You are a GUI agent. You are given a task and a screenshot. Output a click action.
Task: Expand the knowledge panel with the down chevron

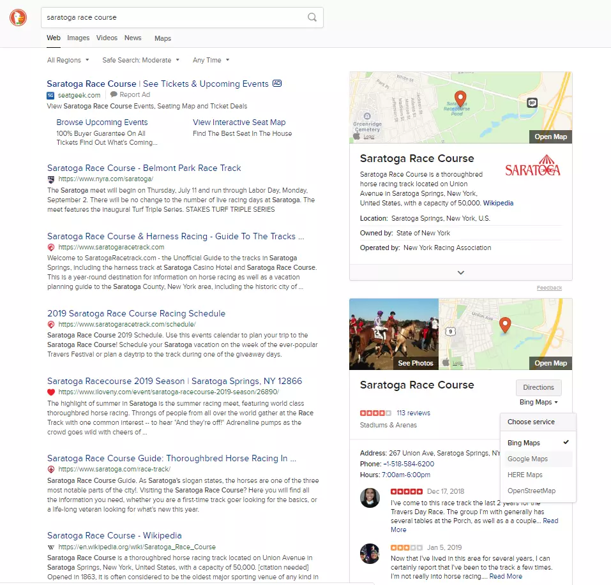(x=460, y=272)
